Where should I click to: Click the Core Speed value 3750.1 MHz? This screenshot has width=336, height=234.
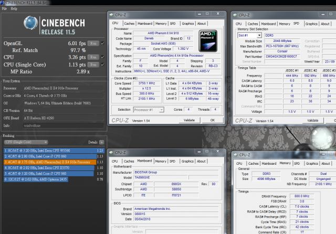146,83
